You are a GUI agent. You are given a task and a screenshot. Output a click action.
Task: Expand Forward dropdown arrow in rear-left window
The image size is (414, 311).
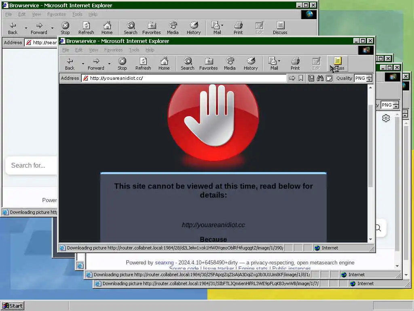point(52,28)
